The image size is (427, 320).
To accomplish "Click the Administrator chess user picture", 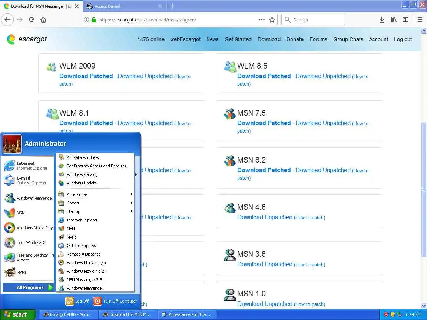I will 12,144.
